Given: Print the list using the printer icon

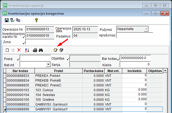Looking at the screenshot, I should pyautogui.click(x=35, y=50).
